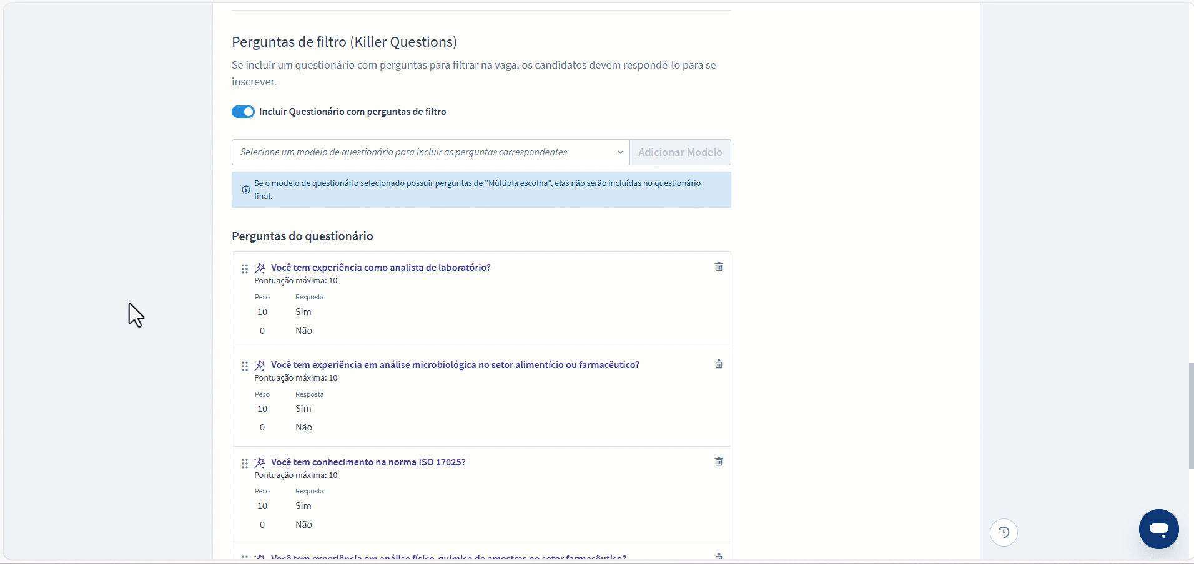
Task: Click the restore history icon near bottom right
Action: coord(1004,532)
